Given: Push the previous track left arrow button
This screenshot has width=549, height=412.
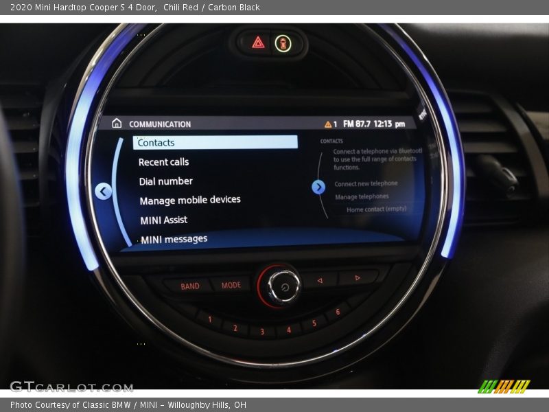Looking at the screenshot, I should 320,281.
